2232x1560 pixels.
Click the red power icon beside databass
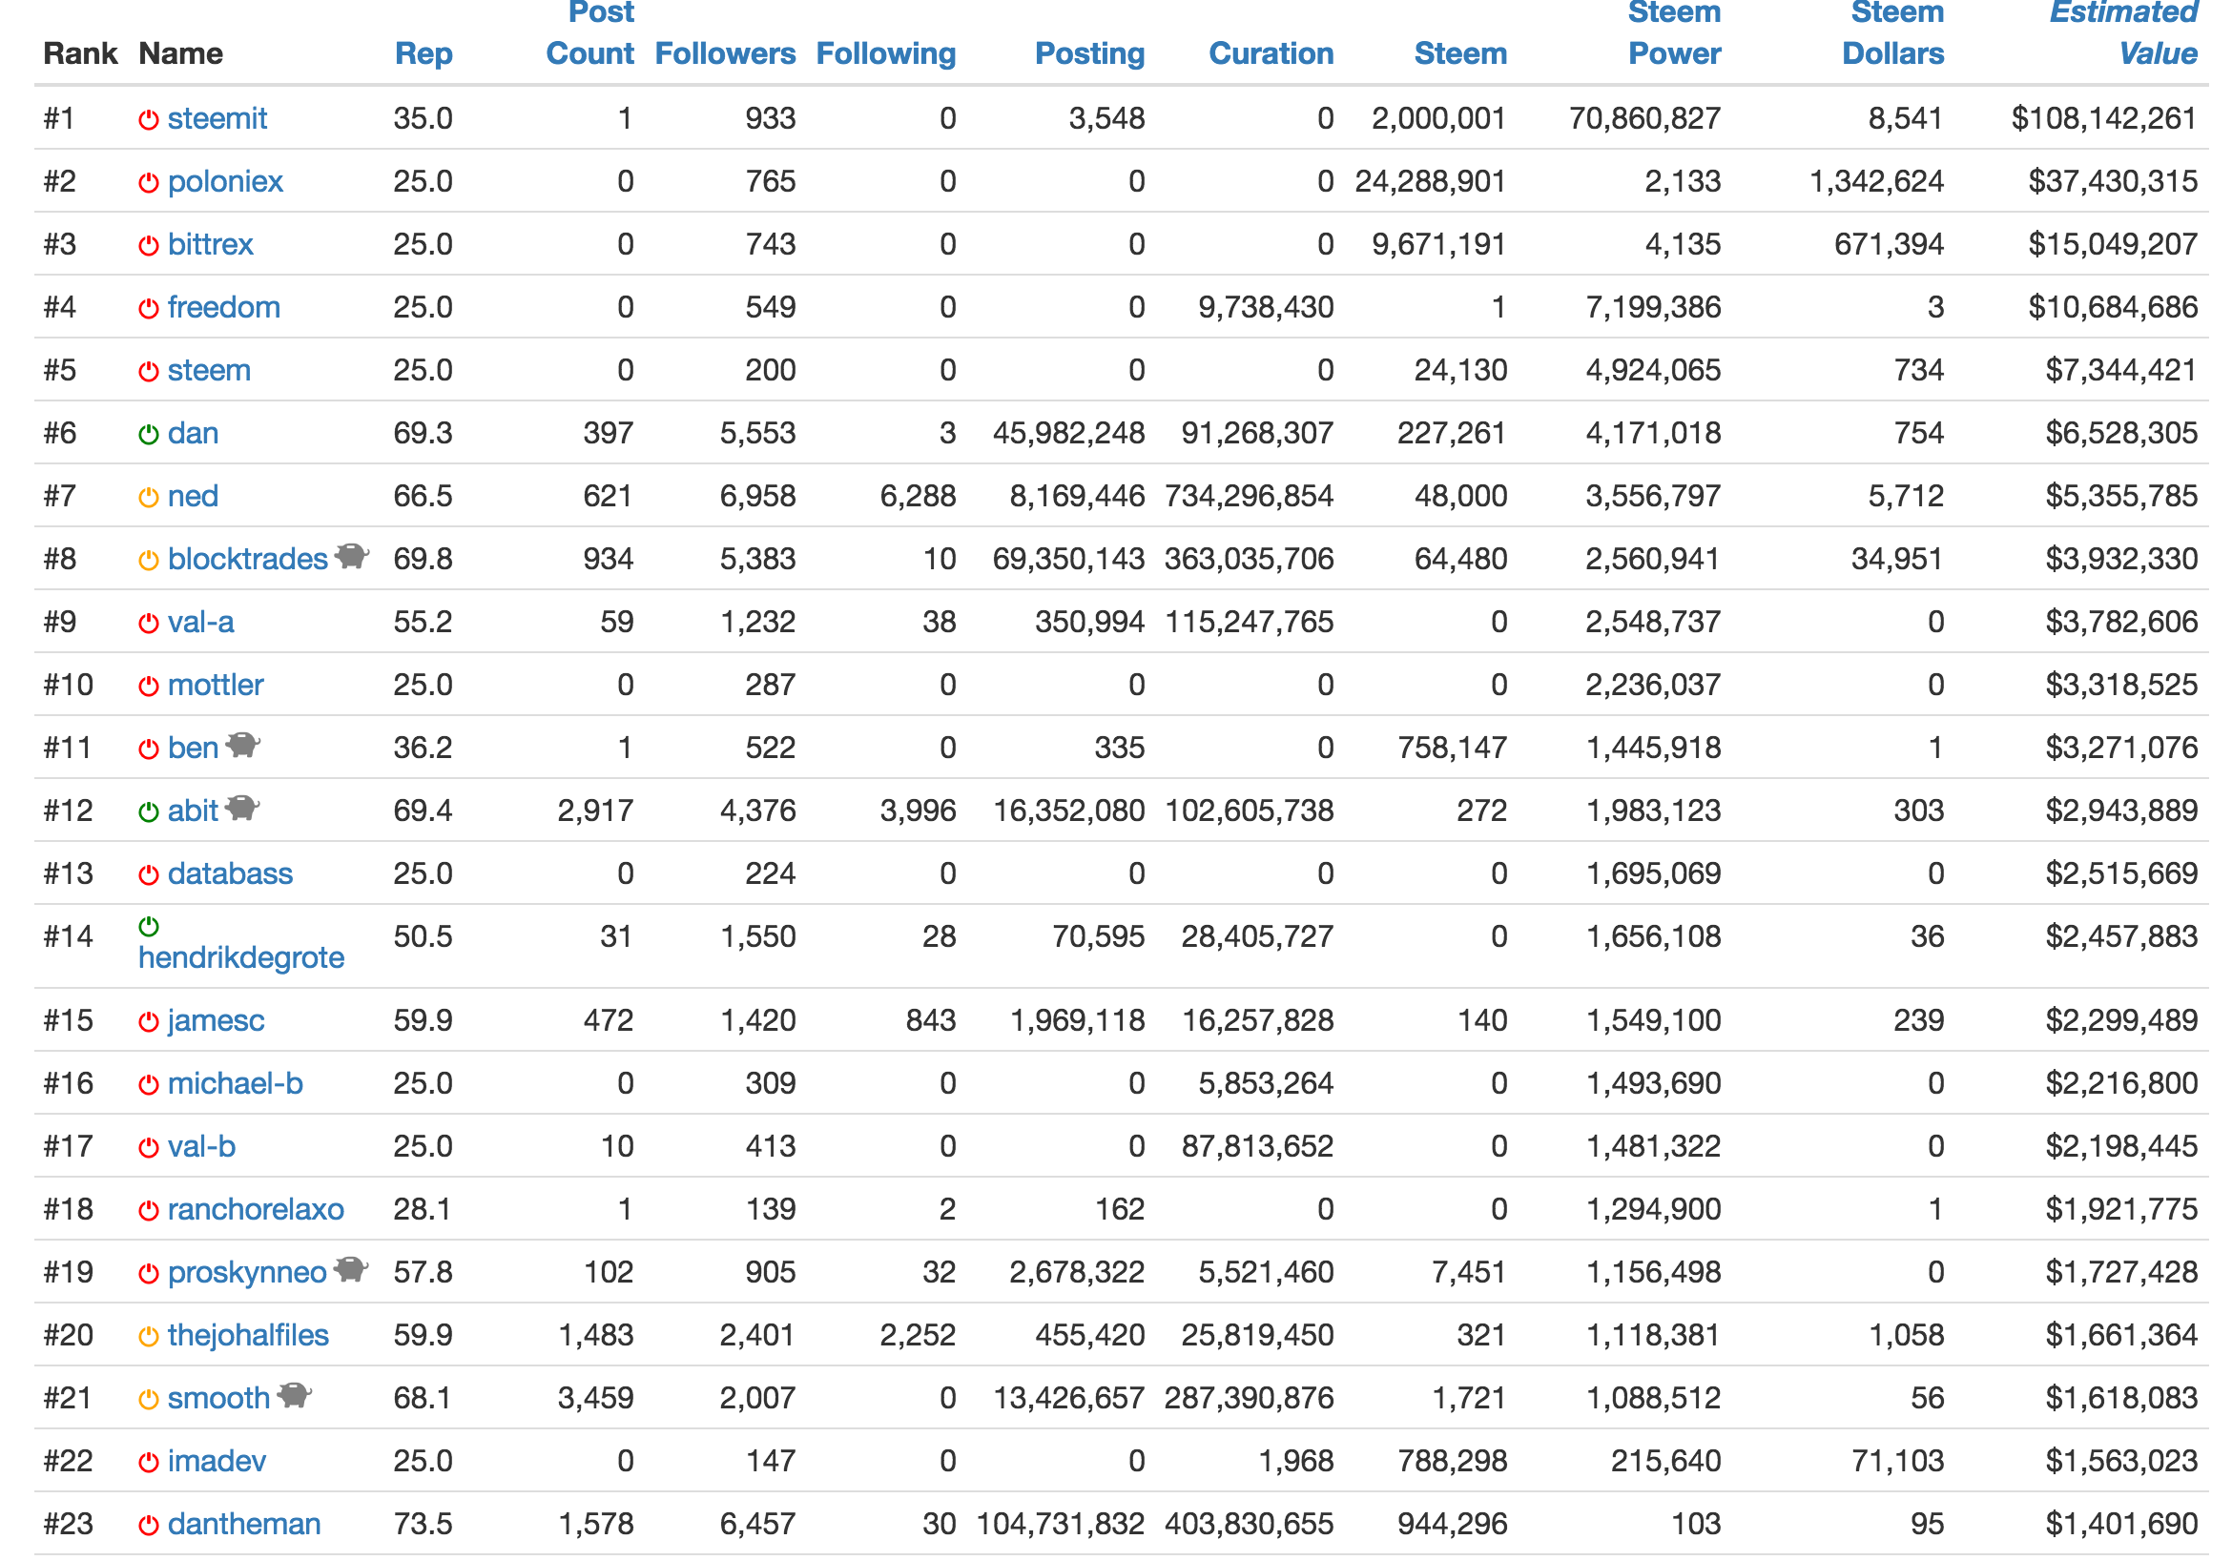pyautogui.click(x=148, y=875)
